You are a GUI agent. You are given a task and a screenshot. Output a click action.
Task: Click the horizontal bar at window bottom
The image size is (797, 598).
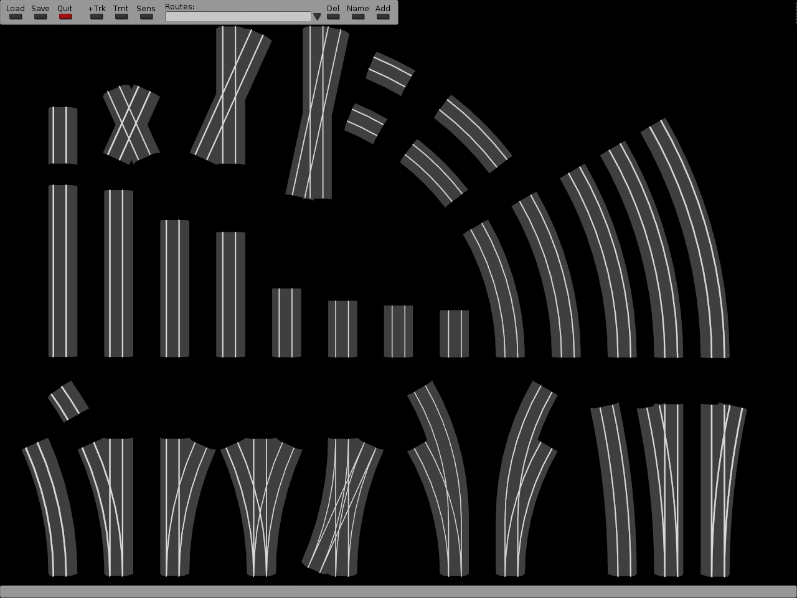[398, 591]
